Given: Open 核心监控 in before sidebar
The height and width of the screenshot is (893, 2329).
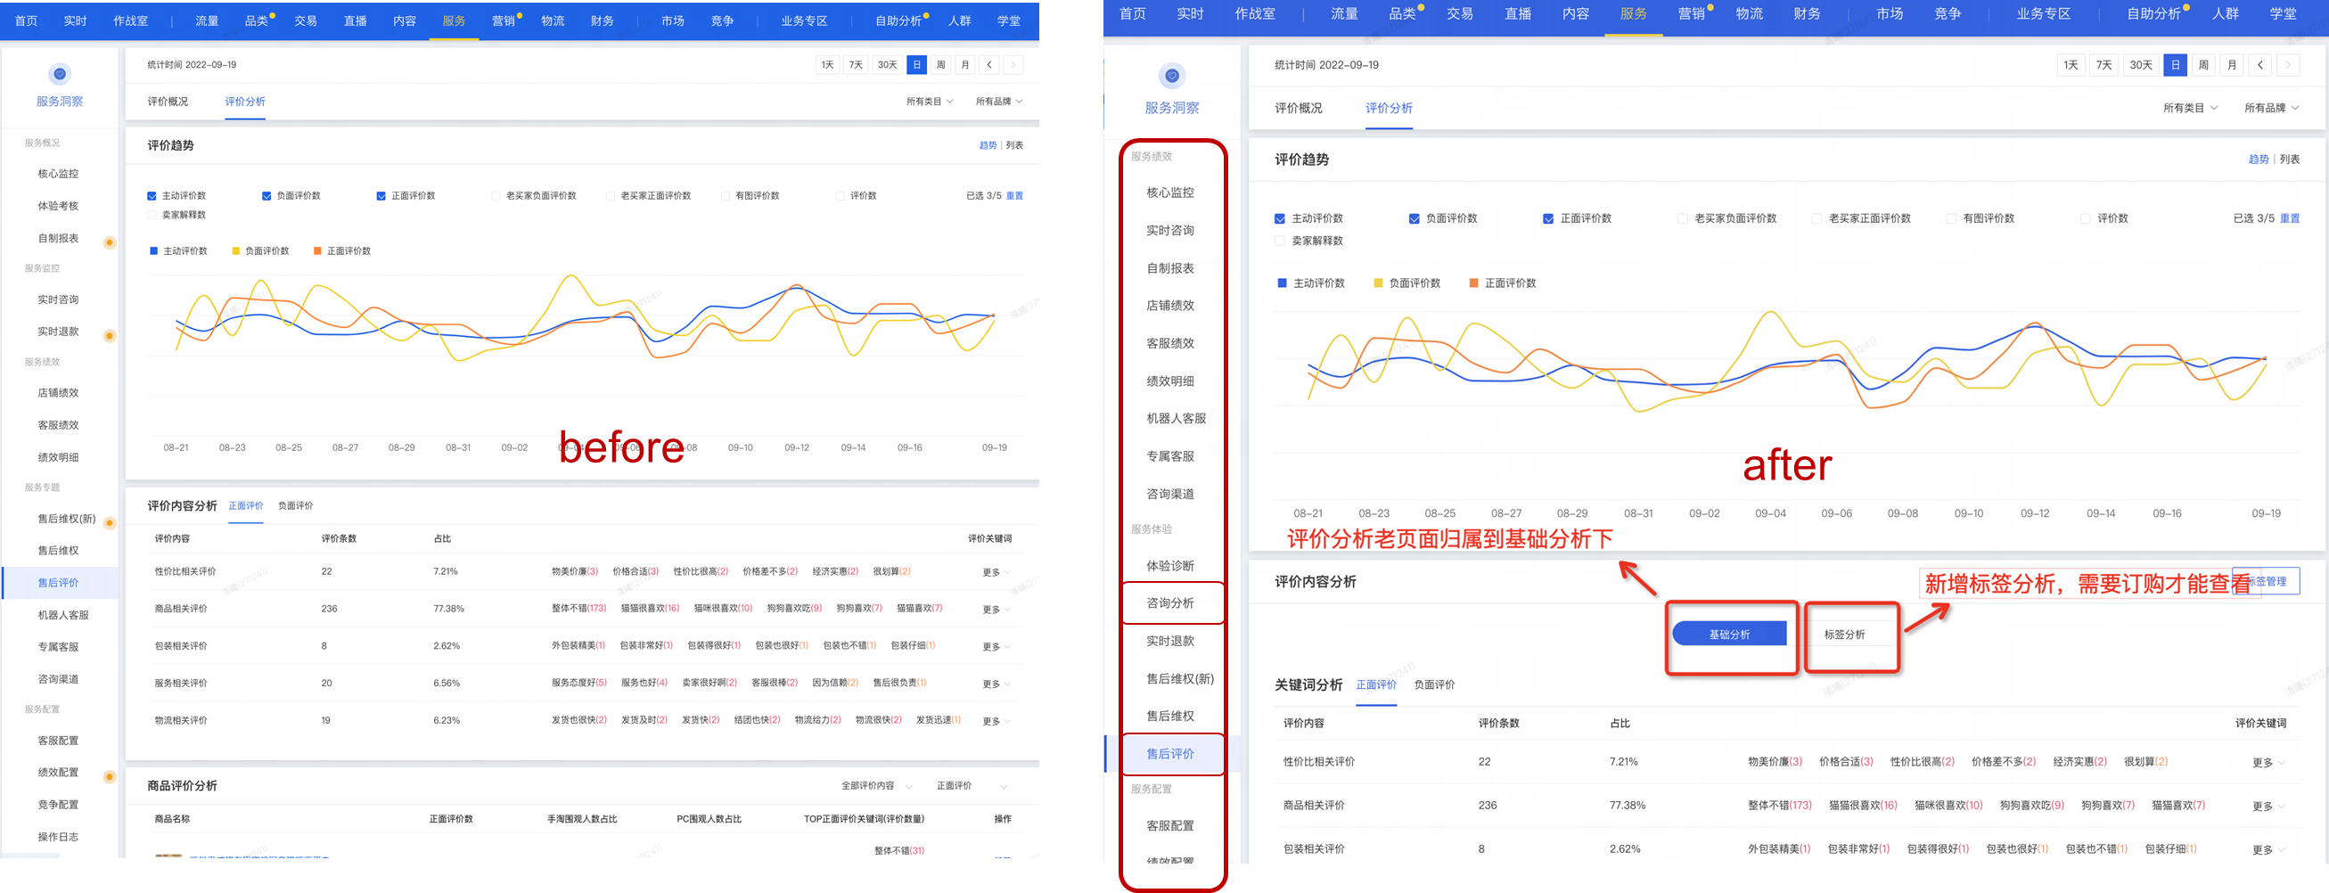Looking at the screenshot, I should pos(58,175).
